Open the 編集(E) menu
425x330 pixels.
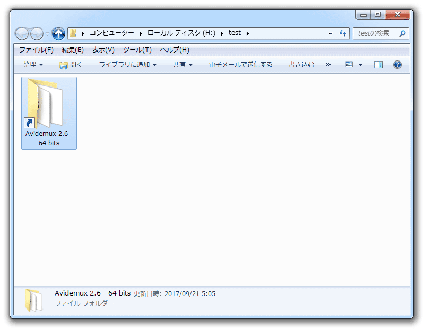73,49
